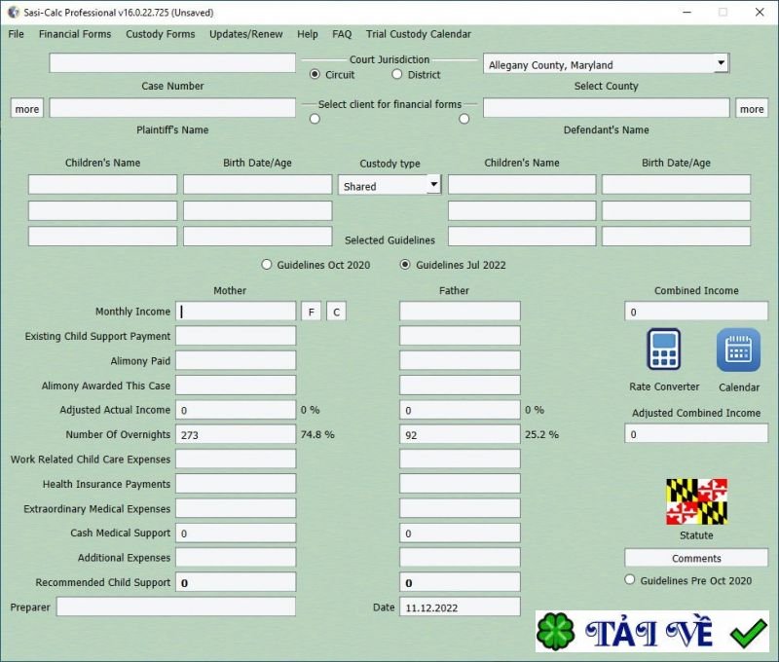
Task: Click the Sasi-Calc app icon in title bar
Action: click(x=14, y=13)
